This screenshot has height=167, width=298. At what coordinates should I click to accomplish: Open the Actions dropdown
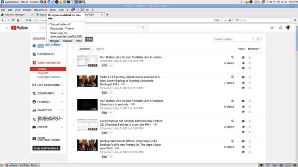85,49
